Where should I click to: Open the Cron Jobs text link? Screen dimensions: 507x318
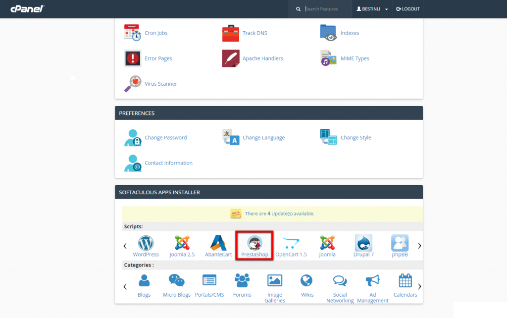[x=156, y=33]
